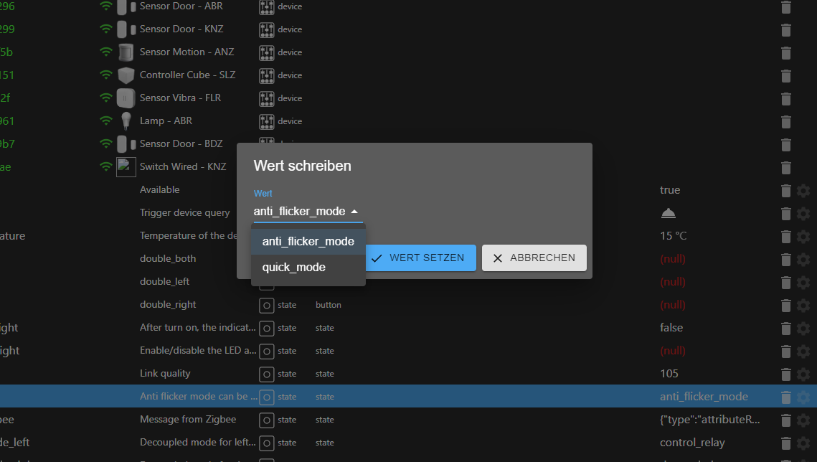The width and height of the screenshot is (817, 462).
Task: Delete the double_left state
Action: (786, 283)
